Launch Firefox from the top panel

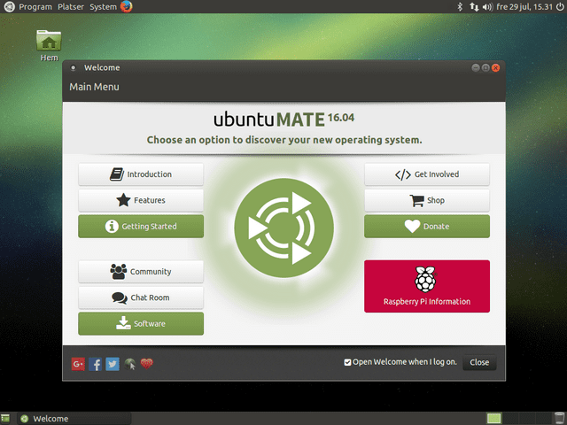[x=126, y=6]
